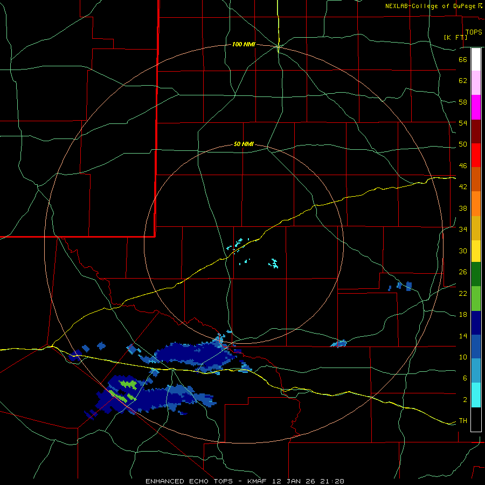
Task: Click the "58" scale value
Action: point(463,102)
